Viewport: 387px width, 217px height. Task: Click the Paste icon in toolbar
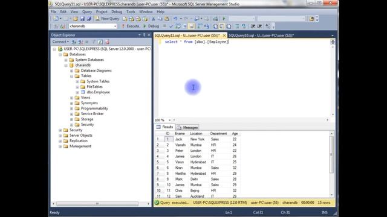tap(167, 19)
